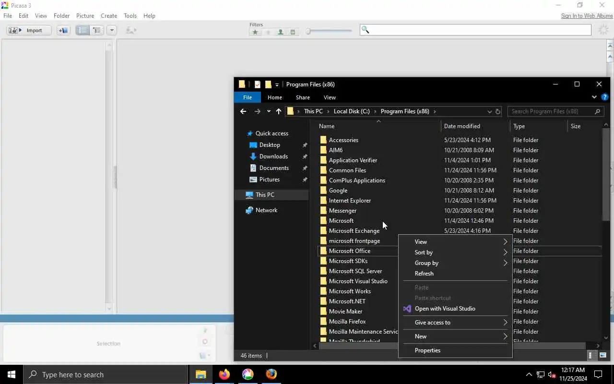
Task: Choose Refresh from the context menu
Action: coord(455,274)
